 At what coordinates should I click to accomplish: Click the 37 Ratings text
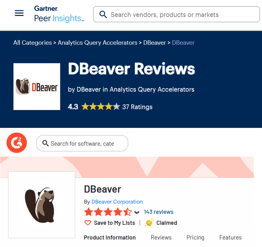click(x=137, y=107)
